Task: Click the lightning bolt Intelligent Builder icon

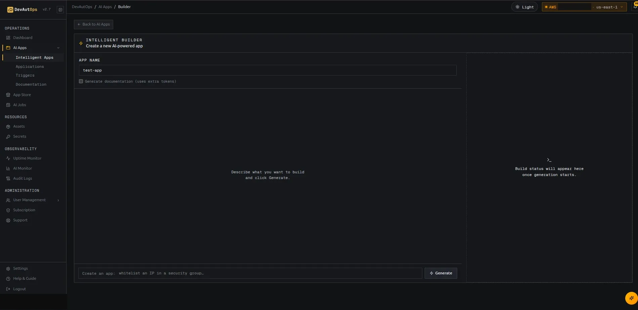Action: [81, 43]
